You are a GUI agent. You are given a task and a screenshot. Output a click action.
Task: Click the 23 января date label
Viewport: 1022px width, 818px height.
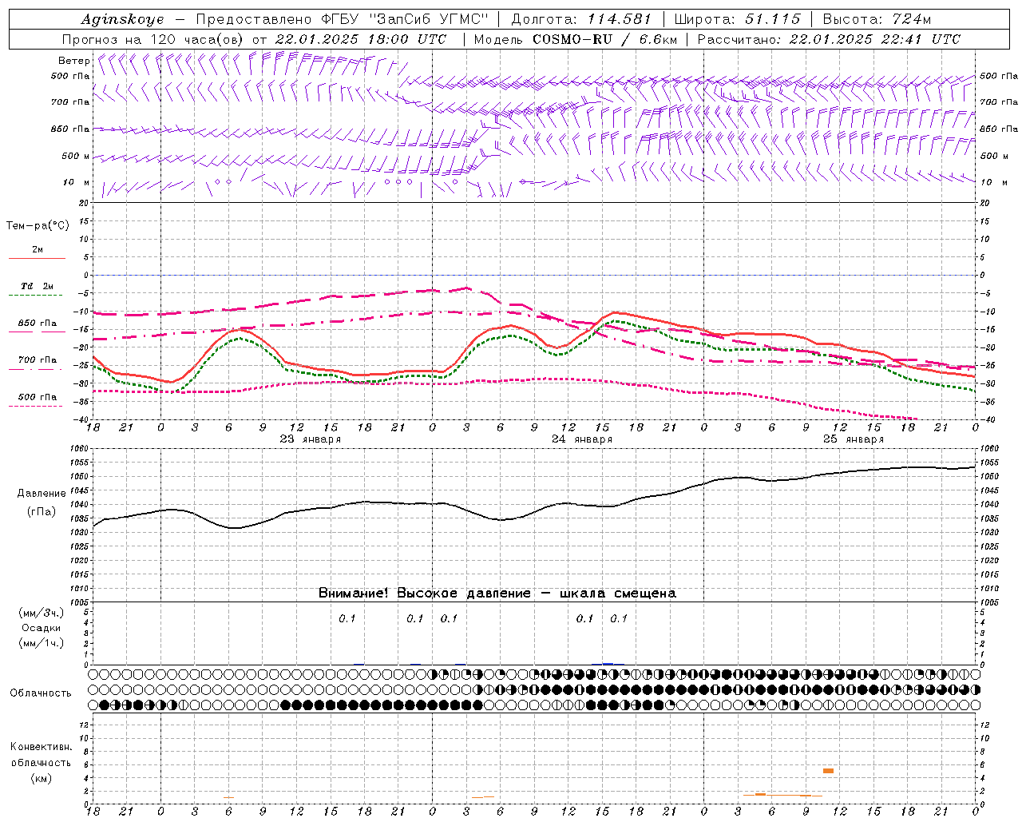coord(310,439)
